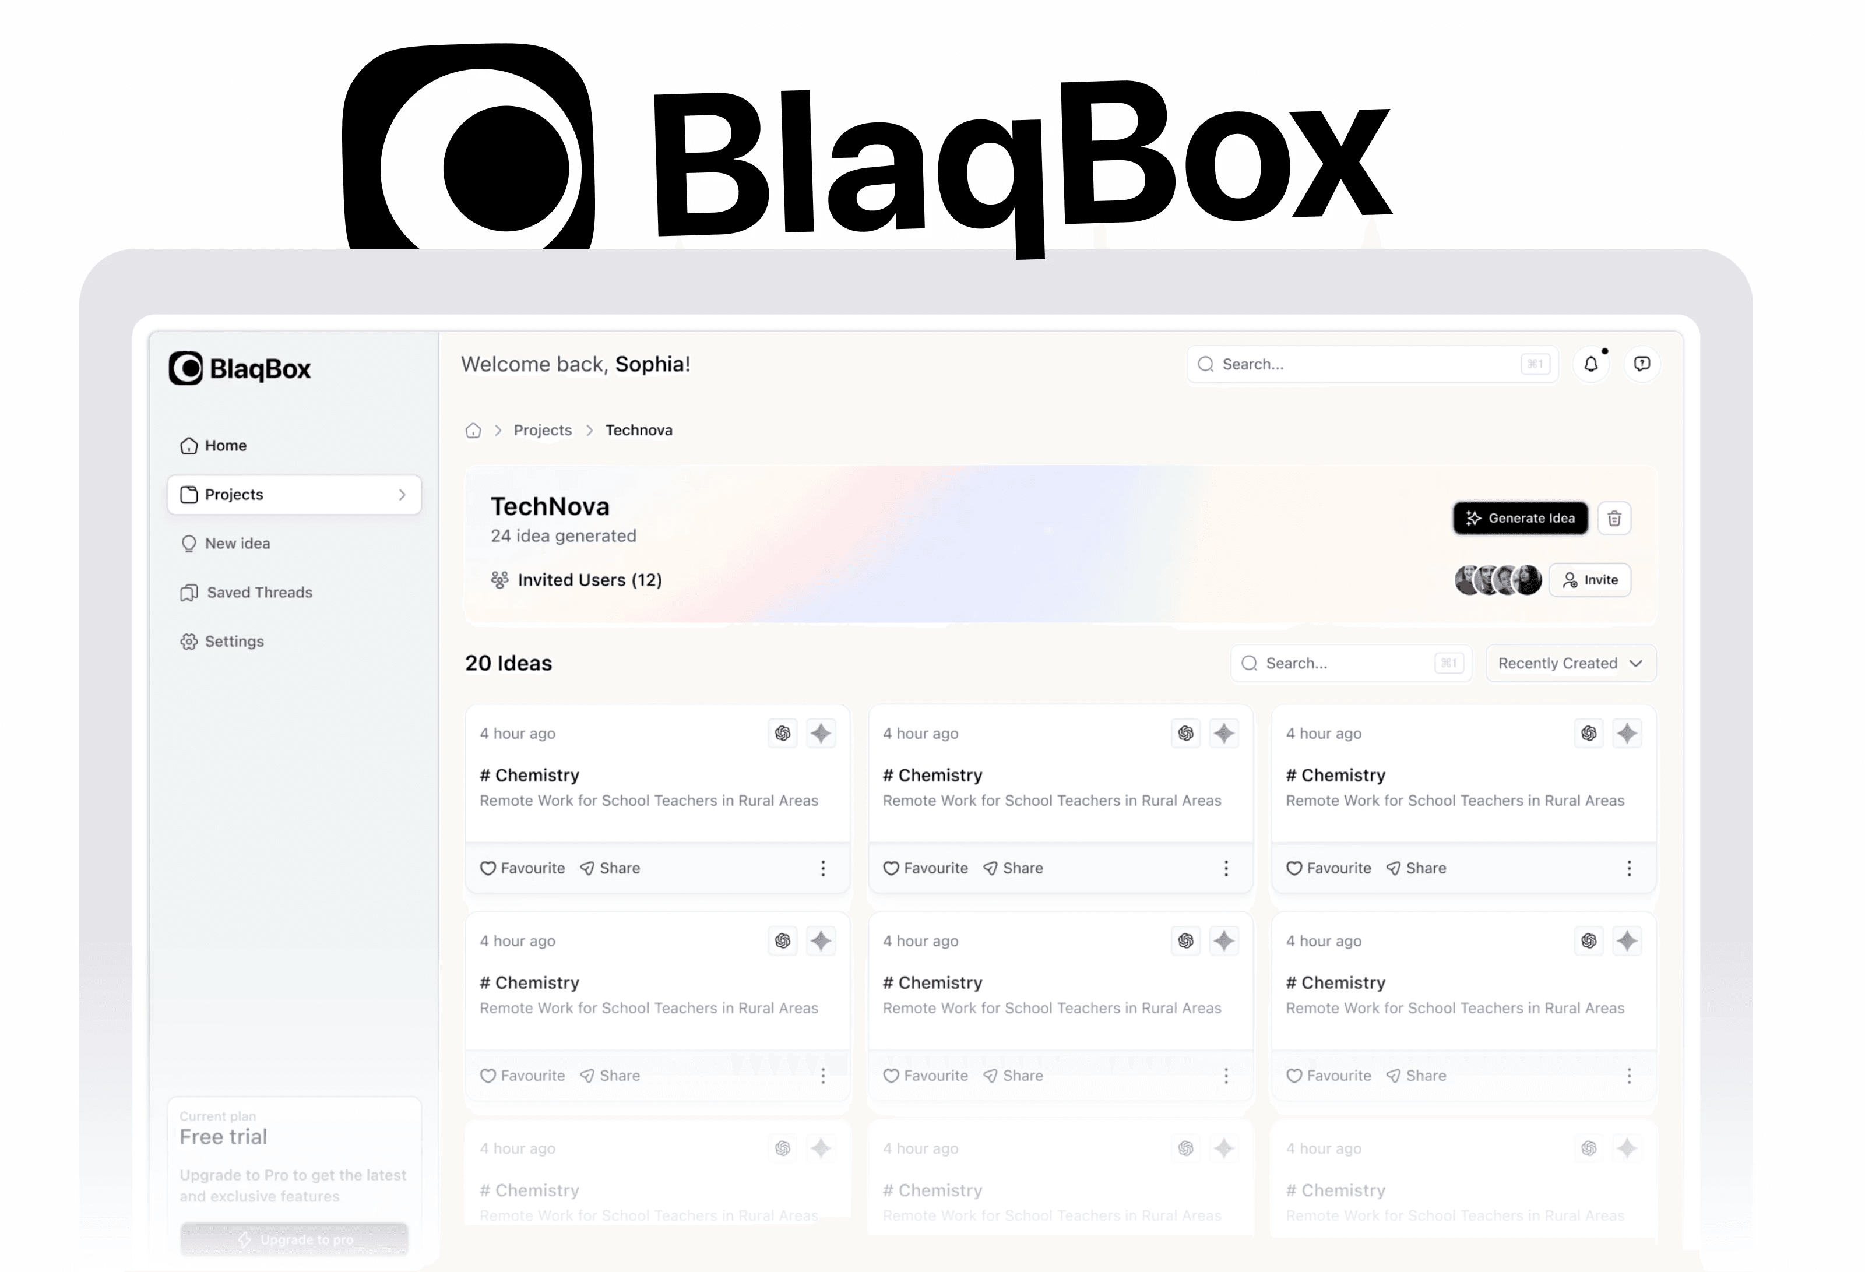The width and height of the screenshot is (1865, 1272).
Task: Click the Invite button
Action: 1589,580
